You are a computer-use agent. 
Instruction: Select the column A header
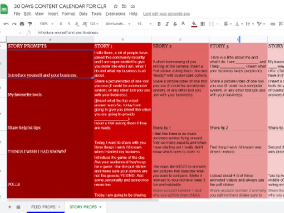50,39
